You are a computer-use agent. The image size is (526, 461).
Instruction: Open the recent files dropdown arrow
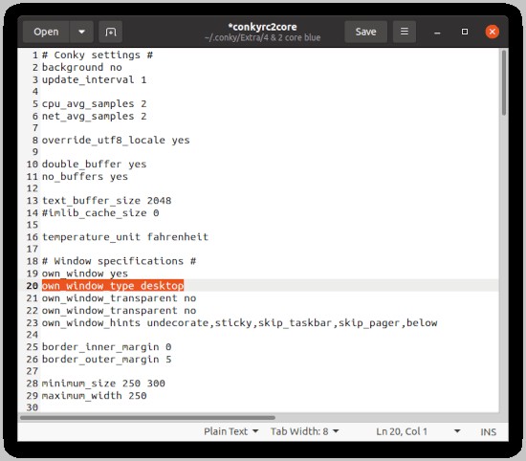[x=81, y=32]
